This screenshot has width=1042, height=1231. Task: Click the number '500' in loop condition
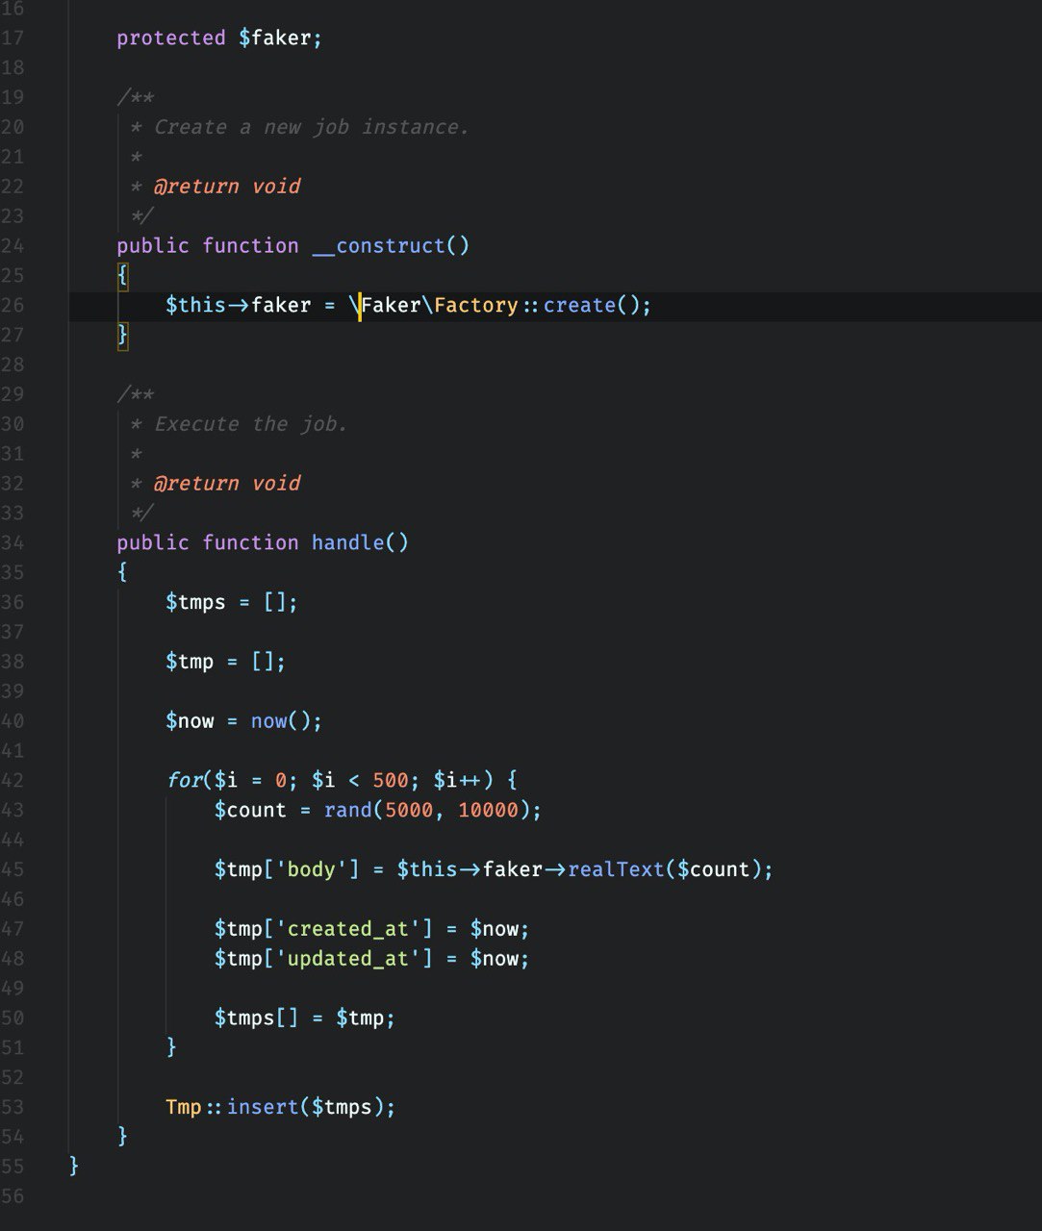[391, 780]
